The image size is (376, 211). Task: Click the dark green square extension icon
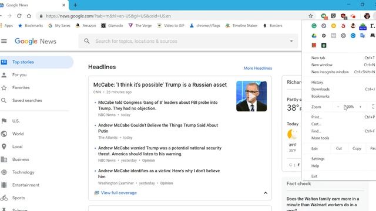click(x=324, y=45)
